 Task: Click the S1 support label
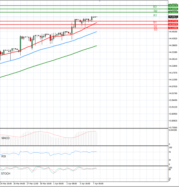tap(155, 22)
